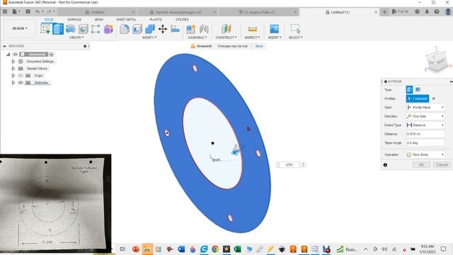The image size is (453, 255).
Task: Add a new design tab
Action: click(384, 12)
